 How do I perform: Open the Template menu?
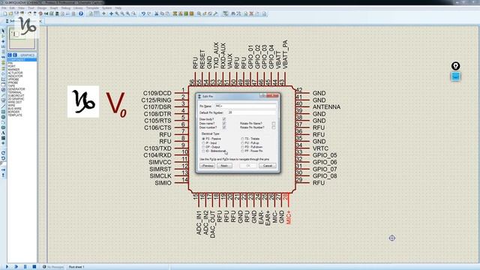pyautogui.click(x=92, y=8)
